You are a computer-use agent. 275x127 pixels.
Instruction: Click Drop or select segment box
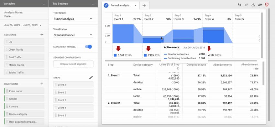point(73,64)
